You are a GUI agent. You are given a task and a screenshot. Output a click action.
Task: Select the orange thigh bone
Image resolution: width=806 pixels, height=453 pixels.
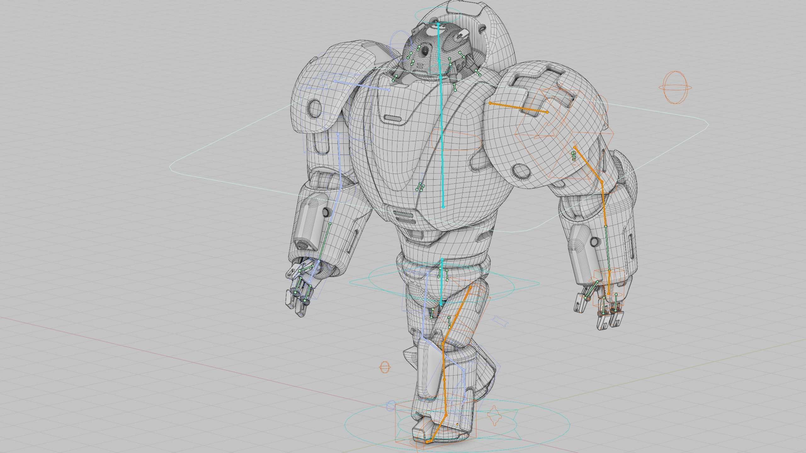tap(457, 316)
